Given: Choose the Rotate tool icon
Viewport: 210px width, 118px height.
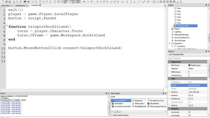Looking at the screenshot, I should click(x=107, y=2).
